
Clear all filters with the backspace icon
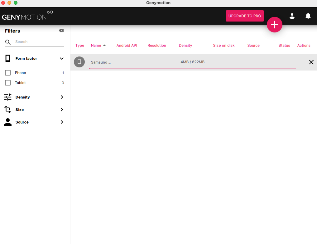coord(61,31)
